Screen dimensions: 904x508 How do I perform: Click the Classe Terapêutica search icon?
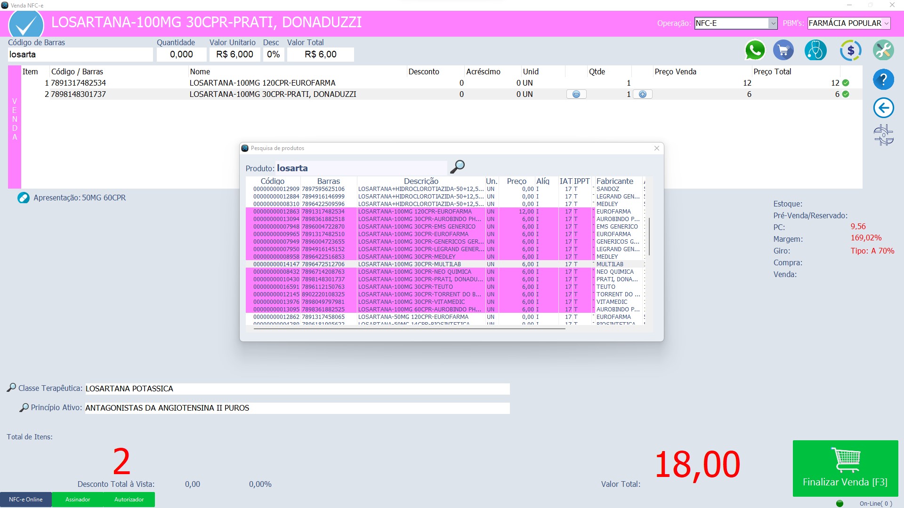point(11,388)
